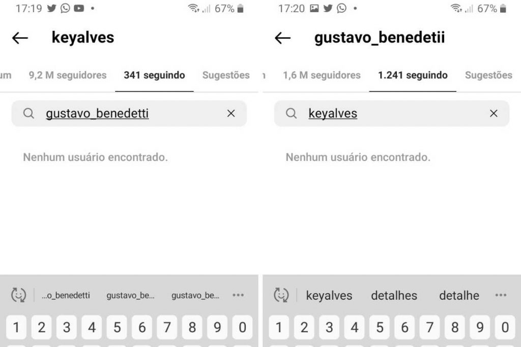Focus search field containing gustavo_benedetti
Screen dimensions: 521x347
coord(127,114)
